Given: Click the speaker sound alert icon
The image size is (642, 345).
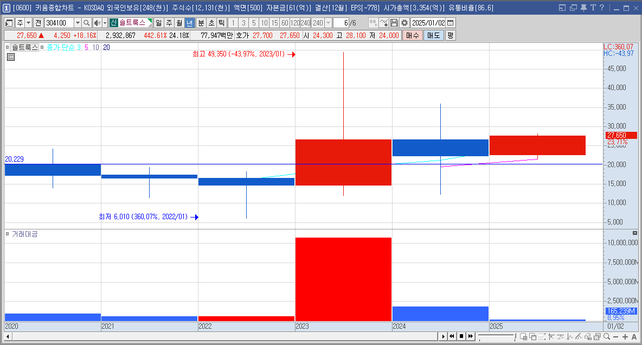Looking at the screenshot, I should tap(97, 23).
